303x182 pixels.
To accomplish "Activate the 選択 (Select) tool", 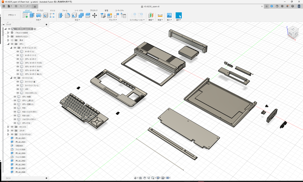I will [179, 15].
